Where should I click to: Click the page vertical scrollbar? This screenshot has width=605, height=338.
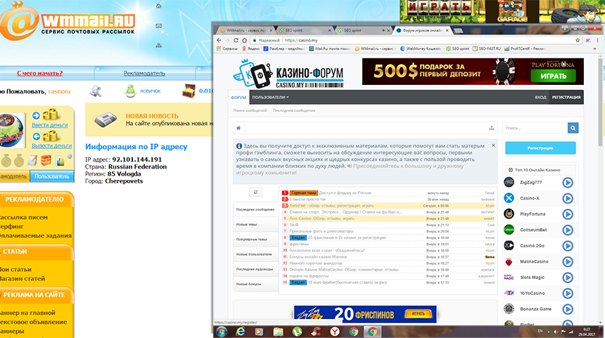(600, 101)
